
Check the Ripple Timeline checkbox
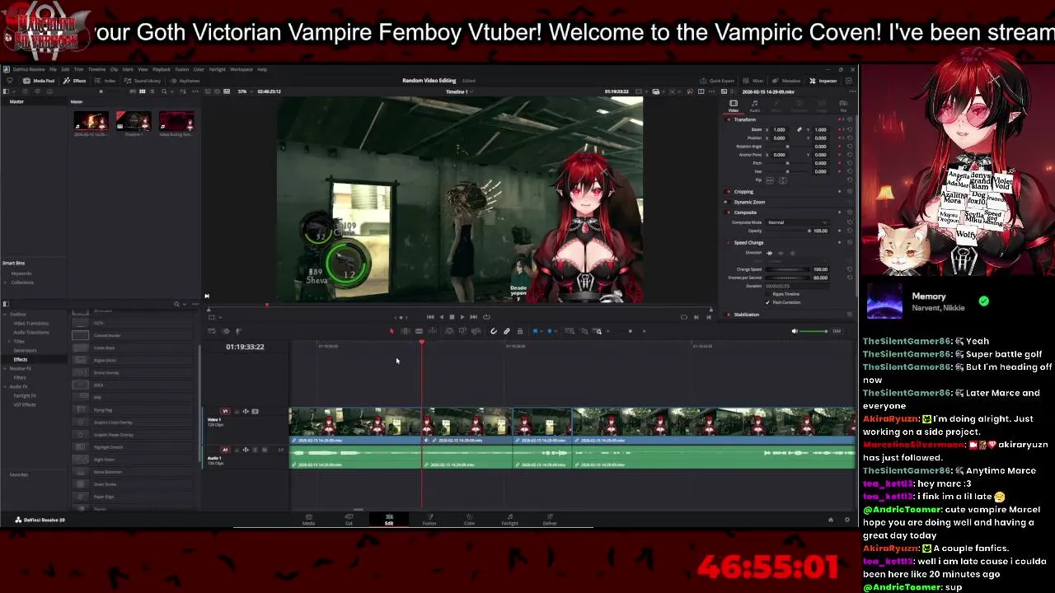click(767, 294)
